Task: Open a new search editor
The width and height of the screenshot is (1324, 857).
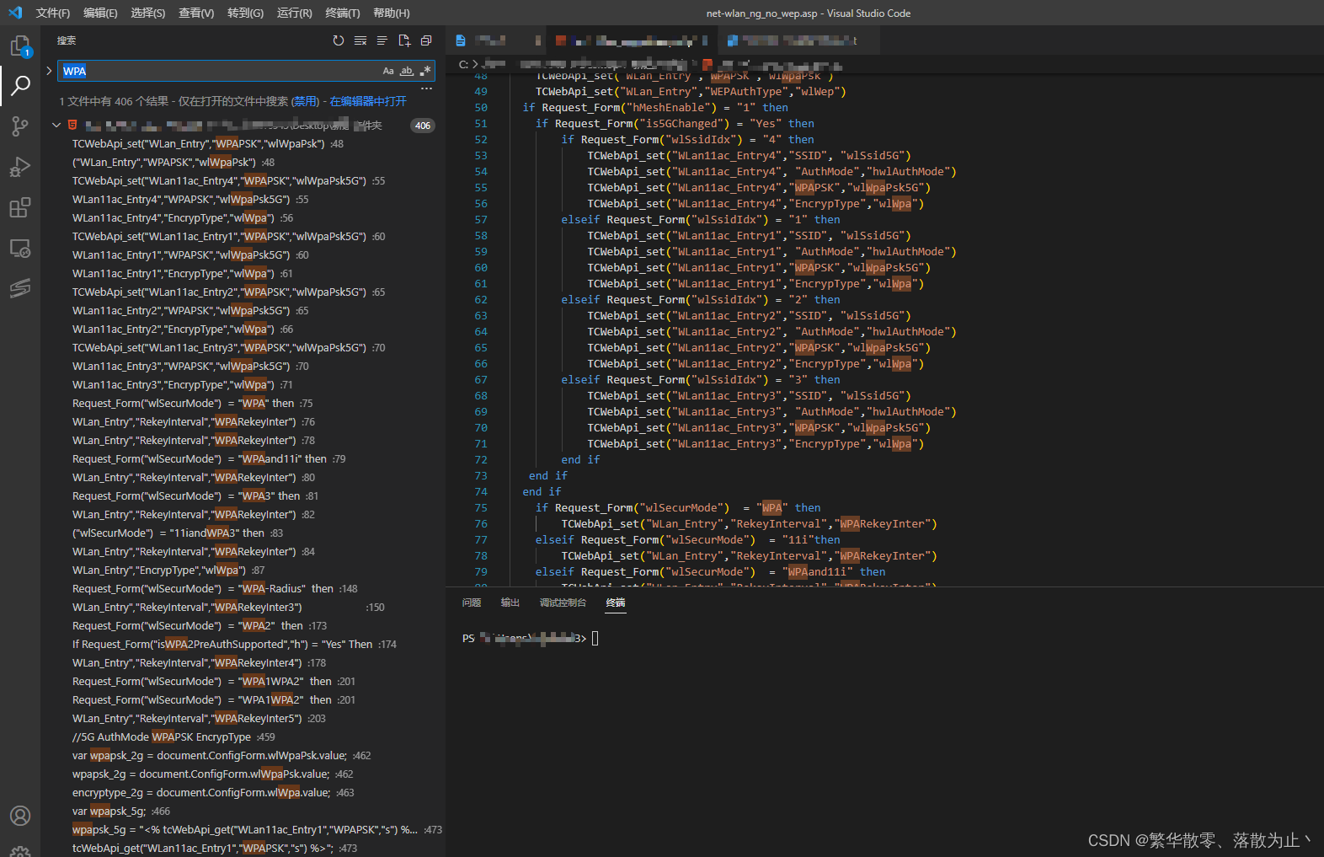Action: [x=404, y=40]
